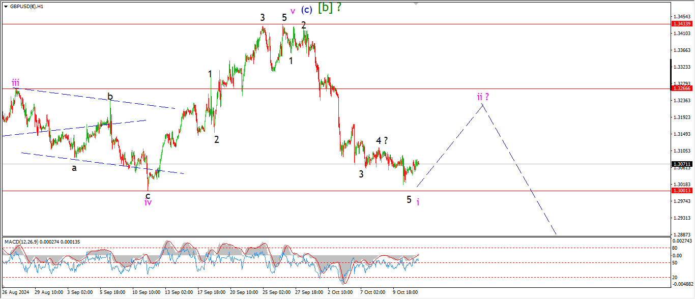Image resolution: width=695 pixels, height=299 pixels.
Task: Open the dropdown arrow beside GBPUSD(€),H1
Action: coord(6,7)
